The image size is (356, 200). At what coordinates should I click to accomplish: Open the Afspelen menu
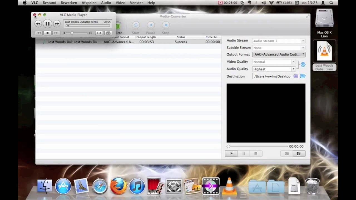tap(89, 3)
